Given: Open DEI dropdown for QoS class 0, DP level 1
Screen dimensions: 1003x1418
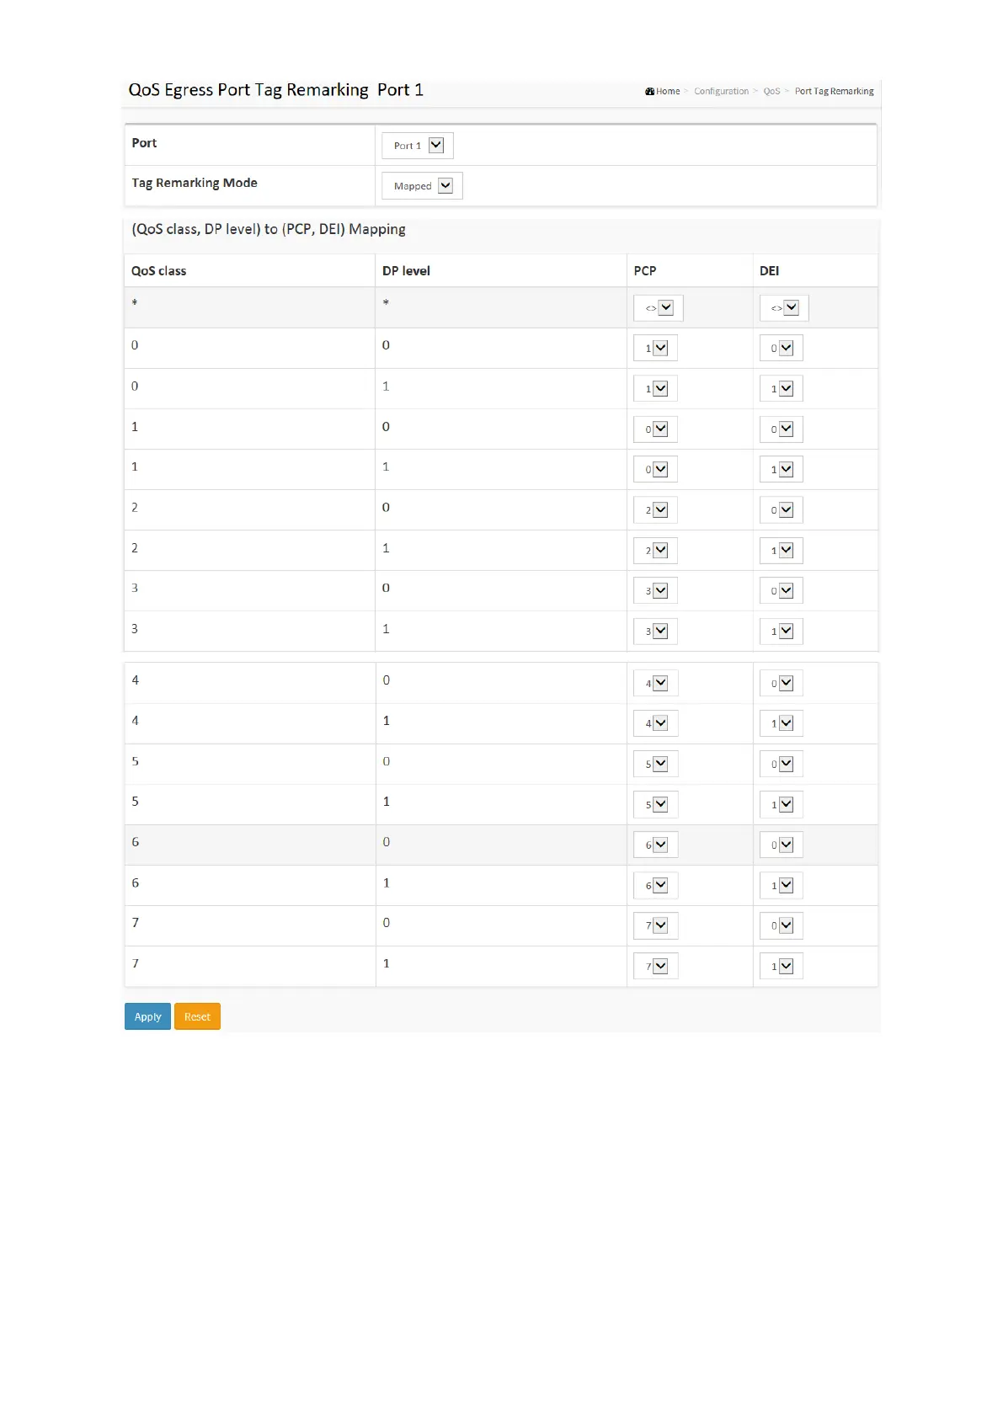Looking at the screenshot, I should point(782,389).
